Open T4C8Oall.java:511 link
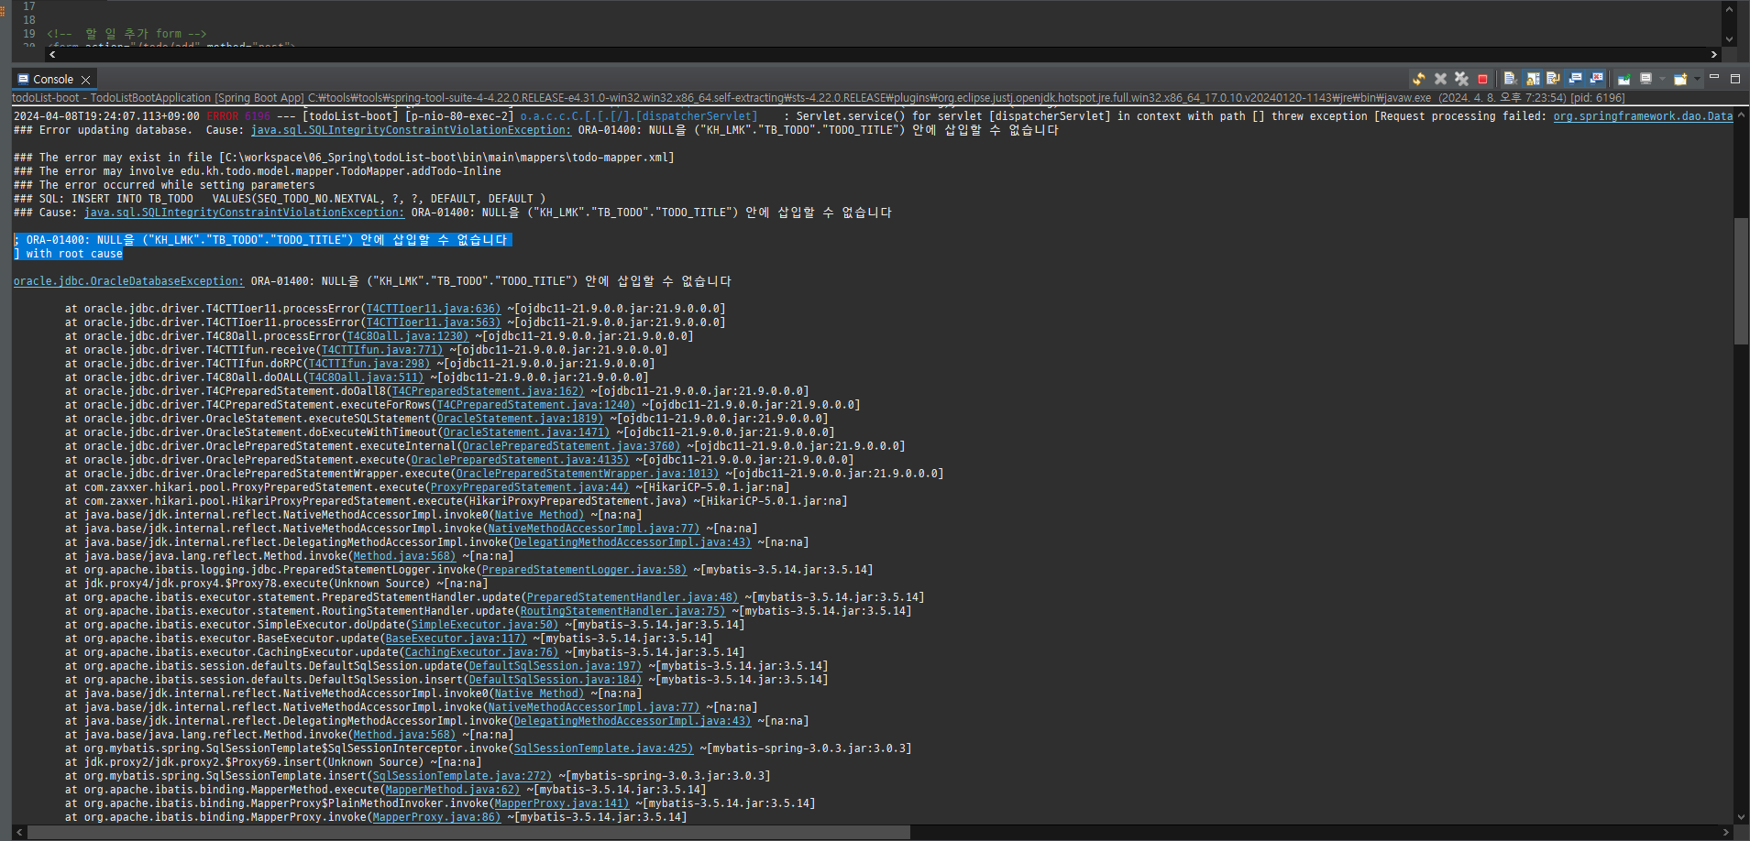Viewport: 1750px width, 841px height. 366,377
